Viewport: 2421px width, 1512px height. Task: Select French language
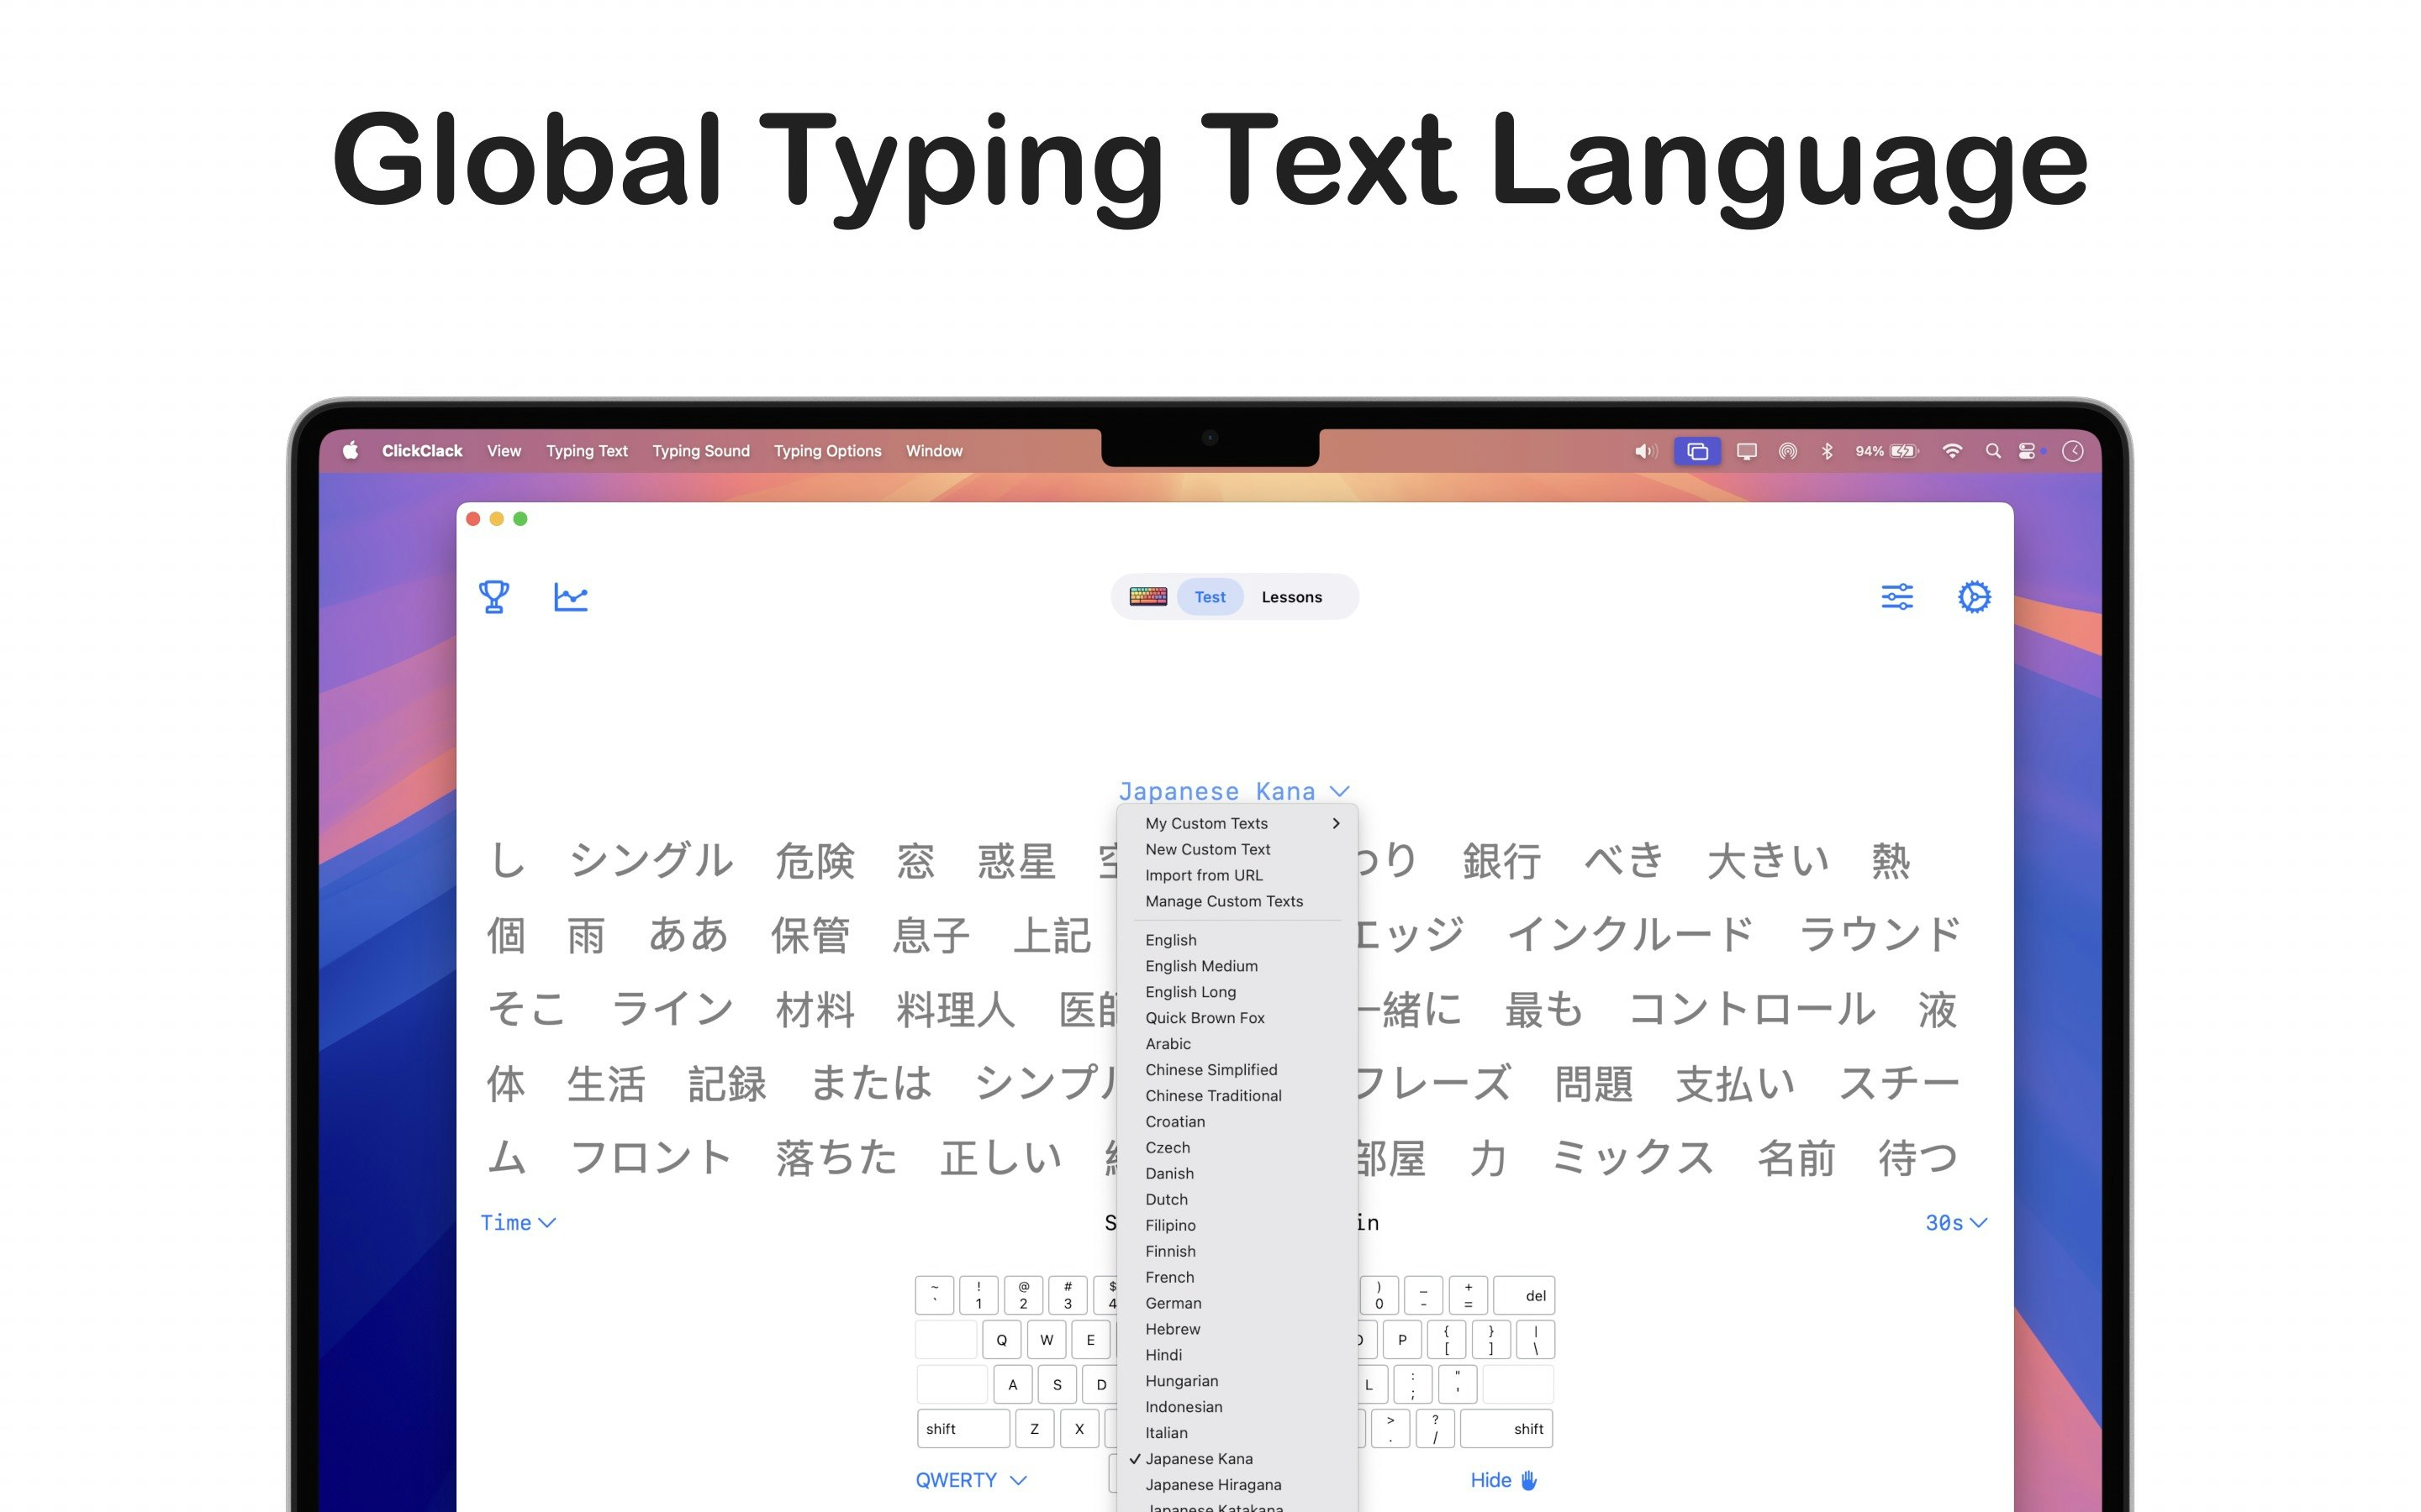click(x=1237, y=1278)
